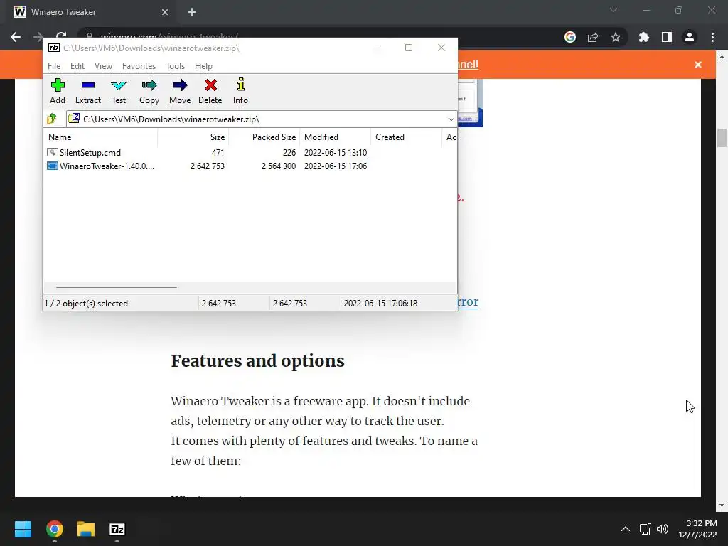728x546 pixels.
Task: Bookmark this page with the star
Action: coord(616,37)
